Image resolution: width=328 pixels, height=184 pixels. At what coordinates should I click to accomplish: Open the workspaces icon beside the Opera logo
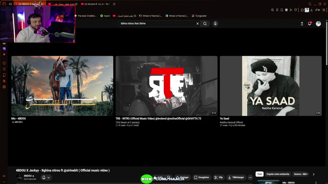tap(10, 4)
